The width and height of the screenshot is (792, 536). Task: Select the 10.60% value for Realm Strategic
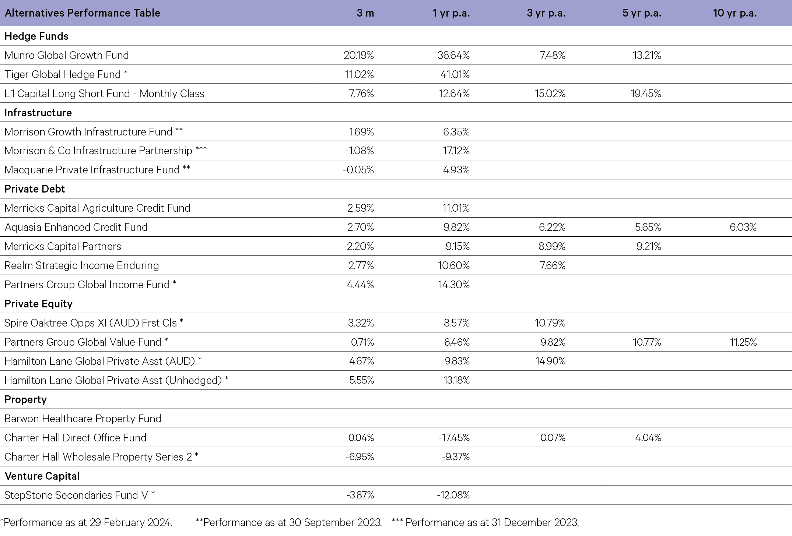[454, 265]
